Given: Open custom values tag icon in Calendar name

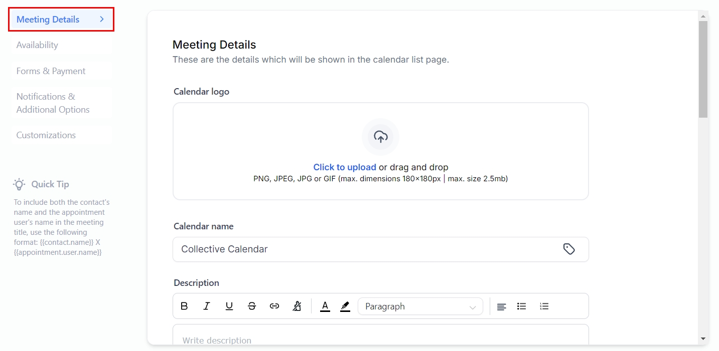Looking at the screenshot, I should tap(568, 249).
